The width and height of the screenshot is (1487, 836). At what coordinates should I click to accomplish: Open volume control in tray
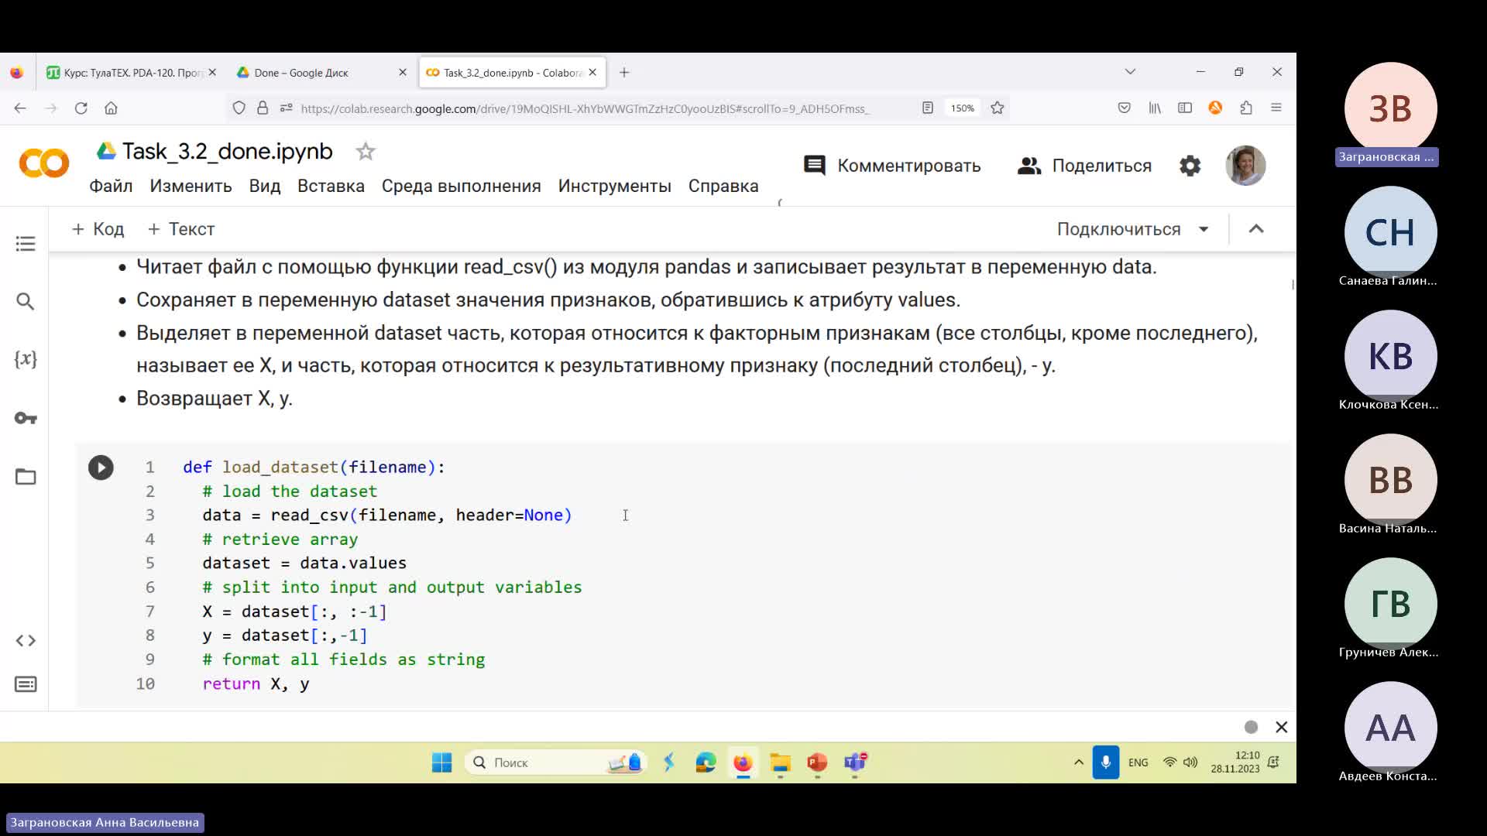1190,762
